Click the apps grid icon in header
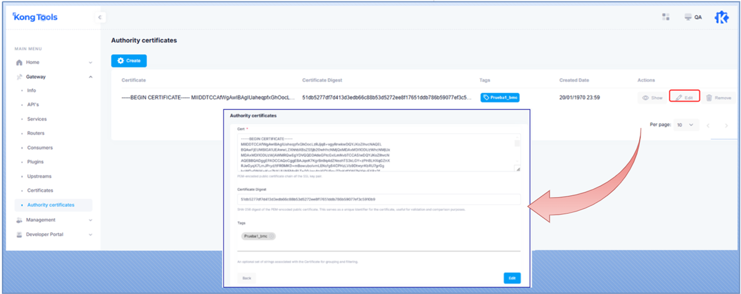Image resolution: width=741 pixels, height=294 pixels. pos(666,17)
